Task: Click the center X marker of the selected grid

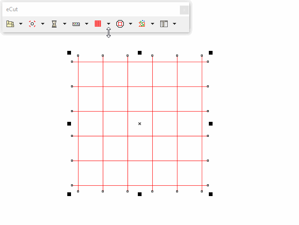Action: pyautogui.click(x=140, y=124)
